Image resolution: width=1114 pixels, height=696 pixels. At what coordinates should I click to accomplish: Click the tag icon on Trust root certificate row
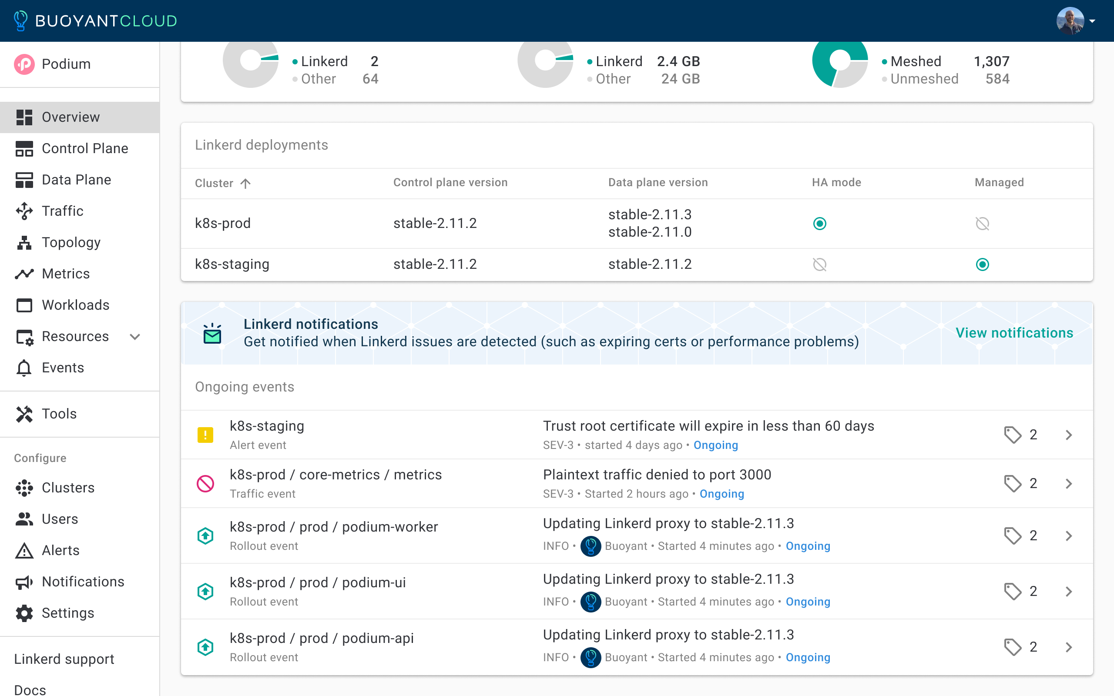1013,435
